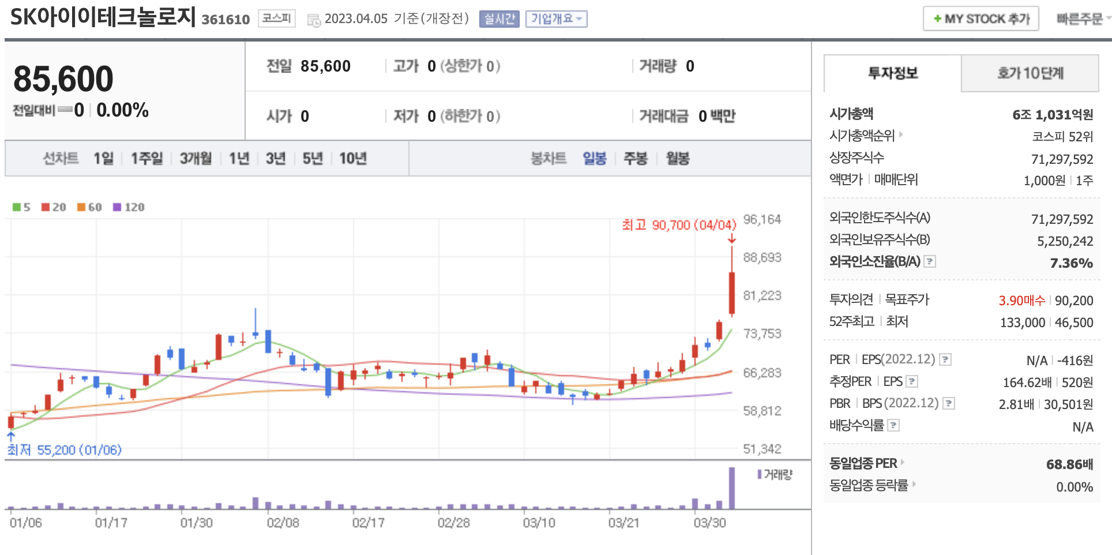
Task: Click the highest price arrow marker on chart
Action: (x=732, y=239)
